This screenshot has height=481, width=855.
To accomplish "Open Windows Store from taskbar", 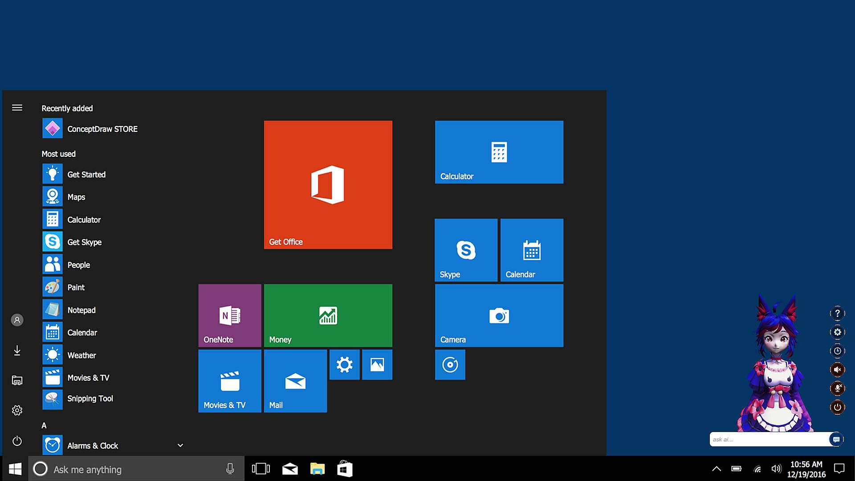I will pyautogui.click(x=345, y=469).
